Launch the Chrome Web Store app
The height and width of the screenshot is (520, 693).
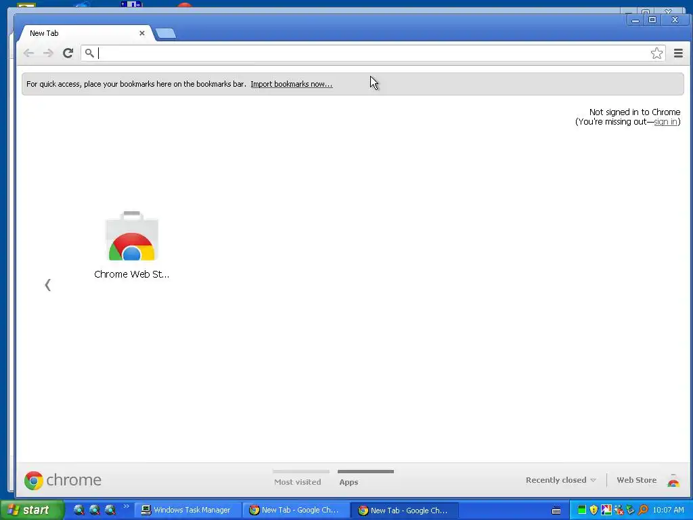pyautogui.click(x=132, y=236)
